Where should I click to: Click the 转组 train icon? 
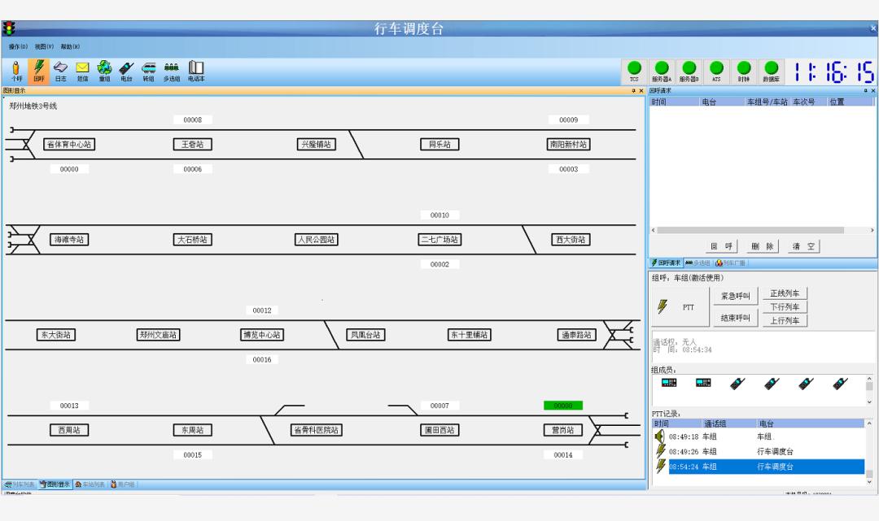pyautogui.click(x=148, y=71)
